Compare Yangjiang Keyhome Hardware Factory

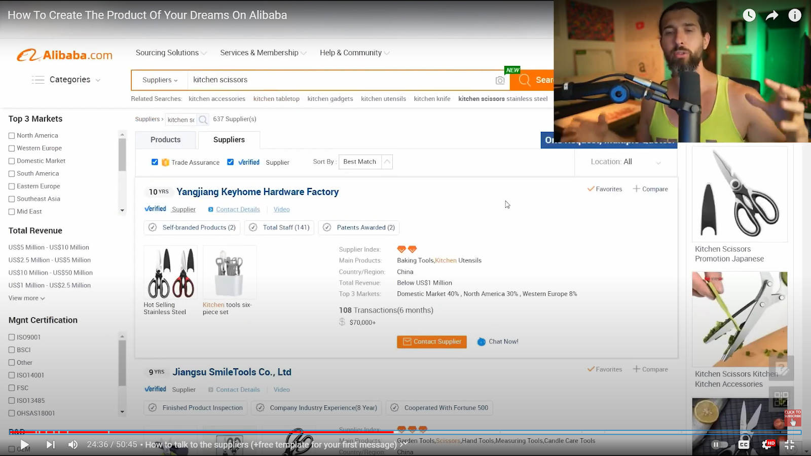pyautogui.click(x=650, y=189)
